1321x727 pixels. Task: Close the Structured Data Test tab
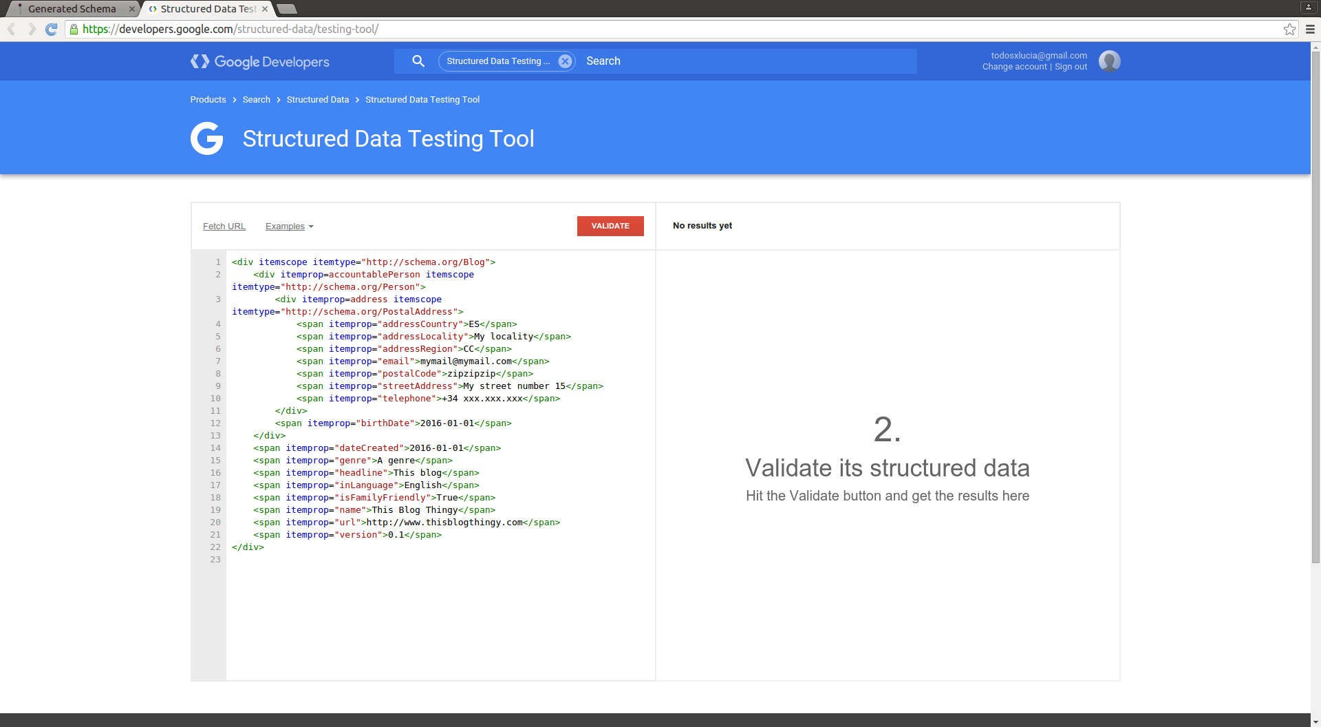(265, 9)
